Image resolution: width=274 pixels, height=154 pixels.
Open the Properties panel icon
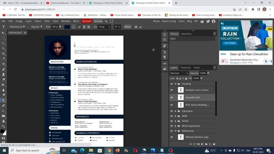click(x=164, y=40)
